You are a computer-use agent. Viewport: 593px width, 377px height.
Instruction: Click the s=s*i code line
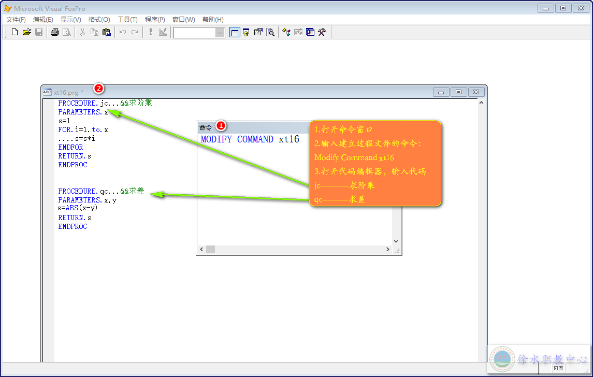[77, 138]
